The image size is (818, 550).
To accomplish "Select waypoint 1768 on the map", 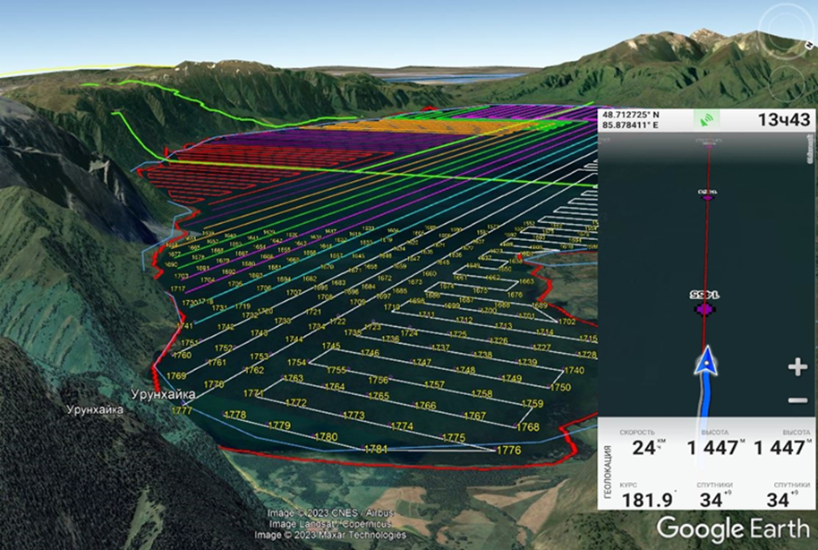I will (x=528, y=427).
